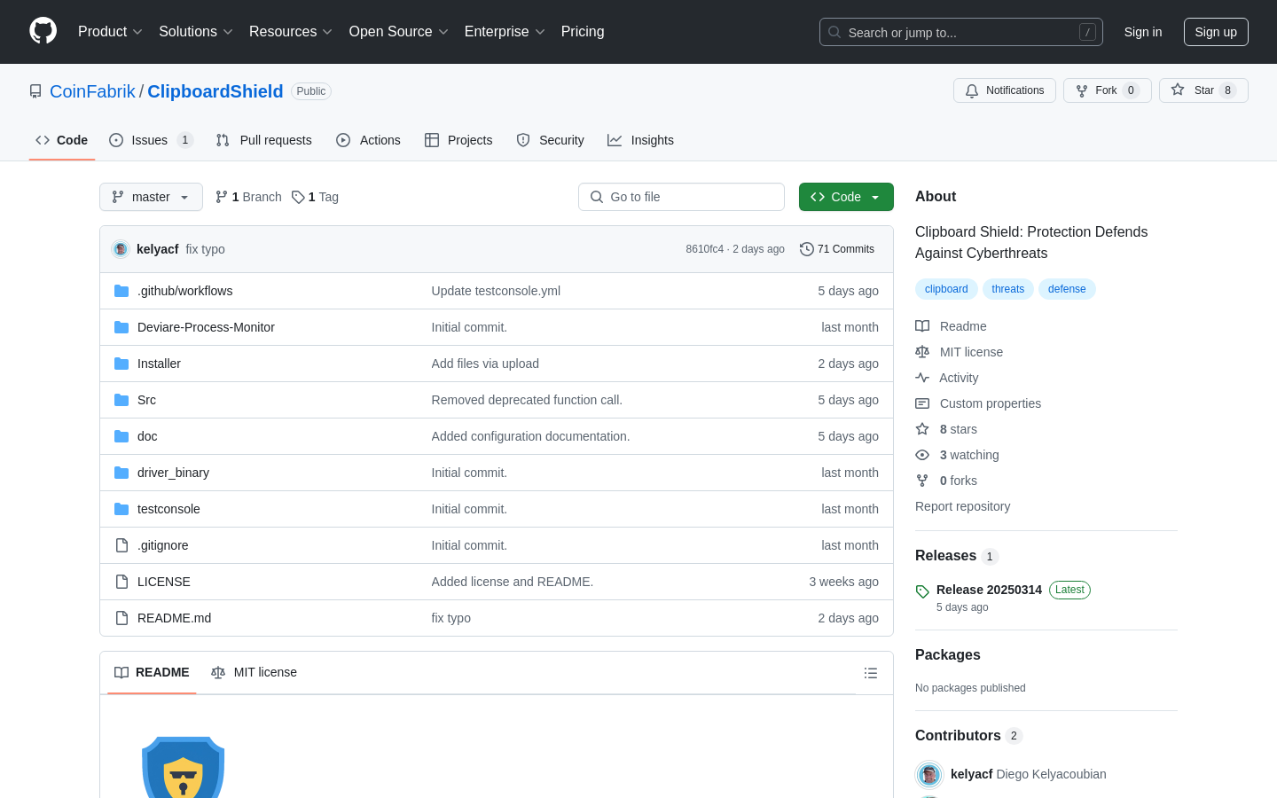The width and height of the screenshot is (1277, 798).
Task: Open the master branch selector
Action: 151,197
